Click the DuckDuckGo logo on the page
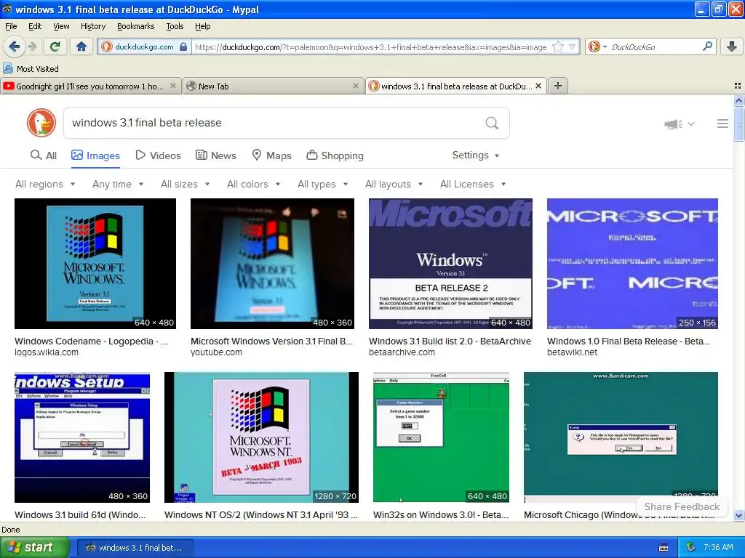The height and width of the screenshot is (558, 745). [x=41, y=123]
